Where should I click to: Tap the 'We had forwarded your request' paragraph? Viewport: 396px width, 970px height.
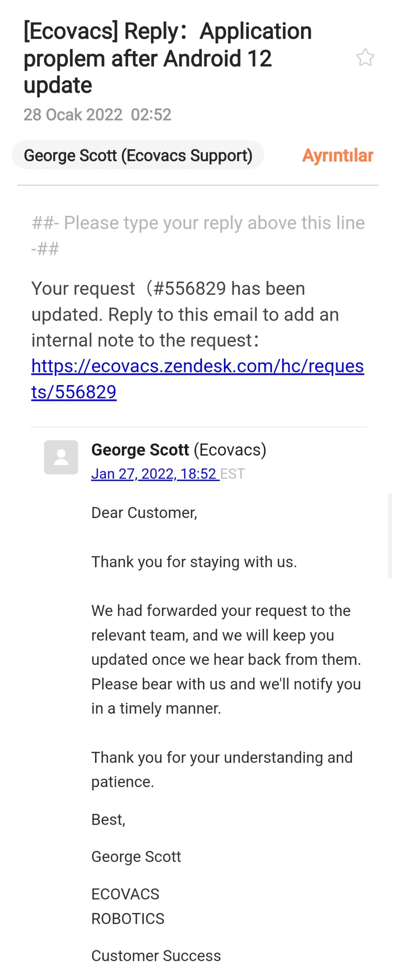point(226,660)
